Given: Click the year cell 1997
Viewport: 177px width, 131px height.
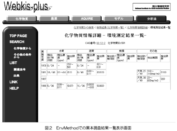Looking at the screenshot, I should coord(44,79).
